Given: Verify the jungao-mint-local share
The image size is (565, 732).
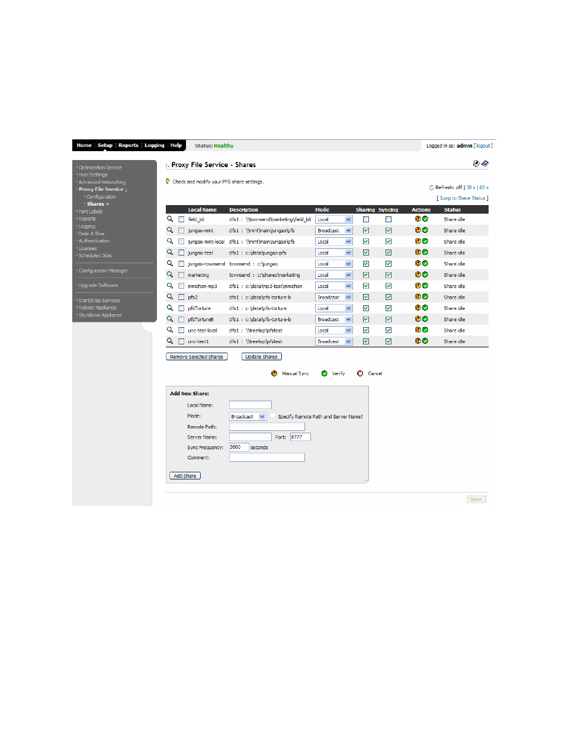Looking at the screenshot, I should tap(425, 241).
